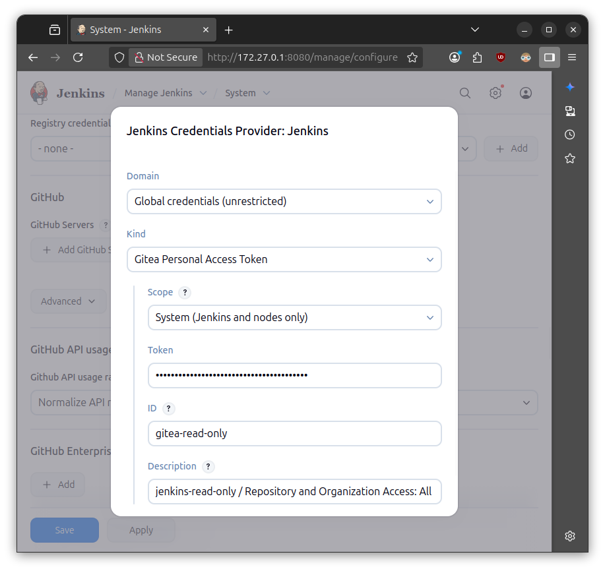Close the System - Jenkins tab
Viewport: 605px width, 571px height.
click(206, 30)
